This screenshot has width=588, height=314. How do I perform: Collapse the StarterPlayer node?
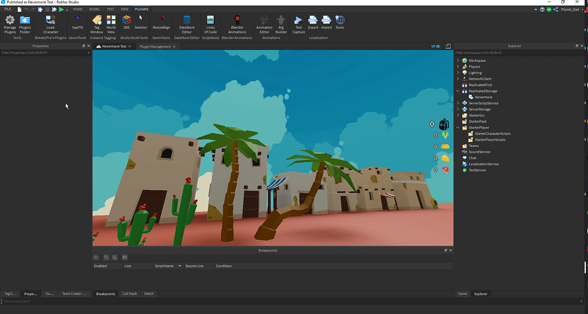coord(458,127)
